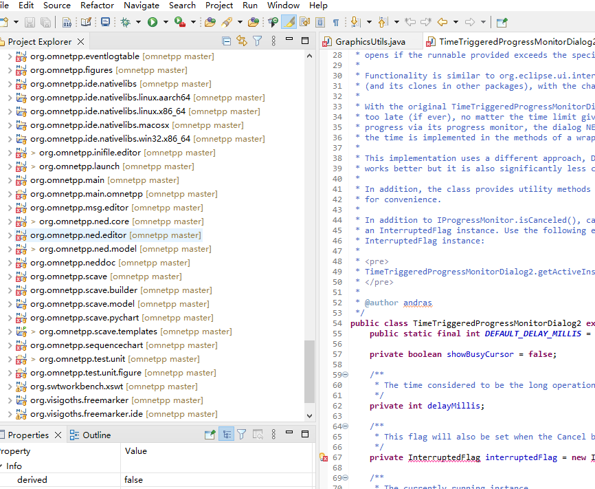Viewport: 595px width, 489px height.
Task: Toggle Block Selection Mode icon
Action: tap(320, 22)
